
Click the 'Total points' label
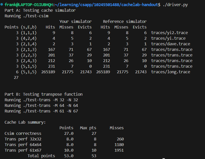(41, 156)
